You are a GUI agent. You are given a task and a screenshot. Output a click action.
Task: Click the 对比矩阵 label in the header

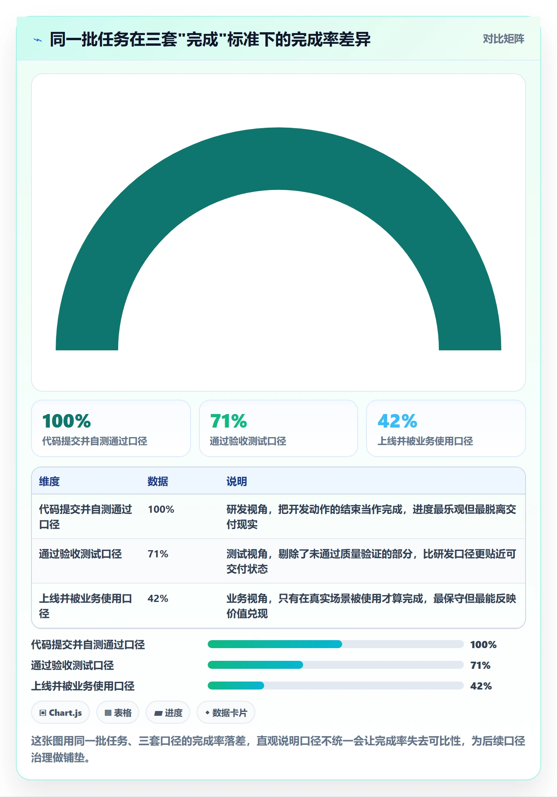[x=503, y=39]
